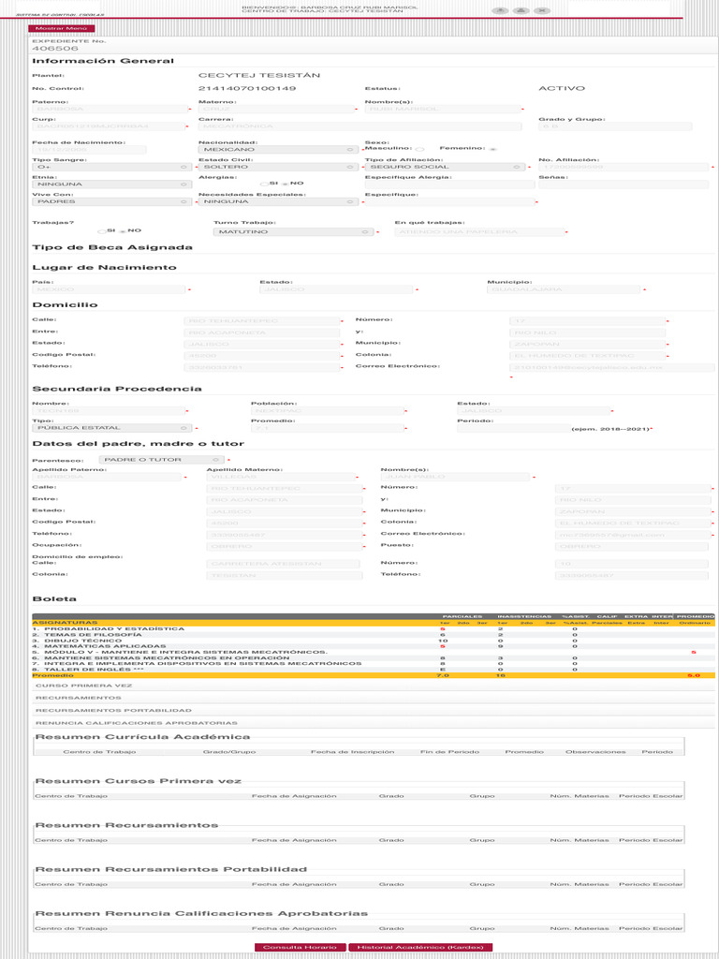Click the X logout icon in the header
This screenshot has height=959, width=719.
(x=542, y=11)
